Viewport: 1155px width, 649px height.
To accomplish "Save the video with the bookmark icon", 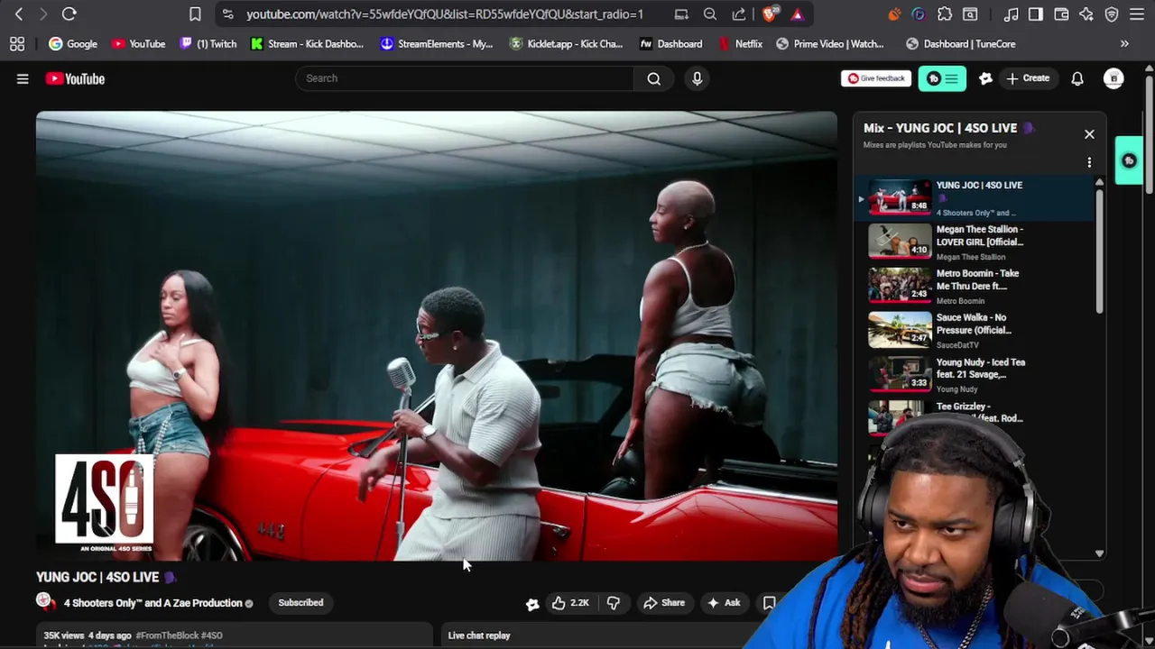I will click(769, 603).
